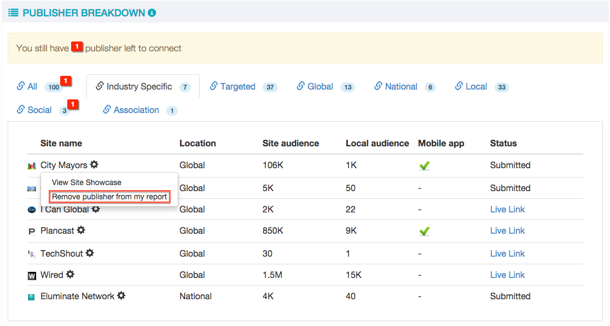Open the gear menu for City Mayors
This screenshot has width=610, height=326.
pos(94,164)
